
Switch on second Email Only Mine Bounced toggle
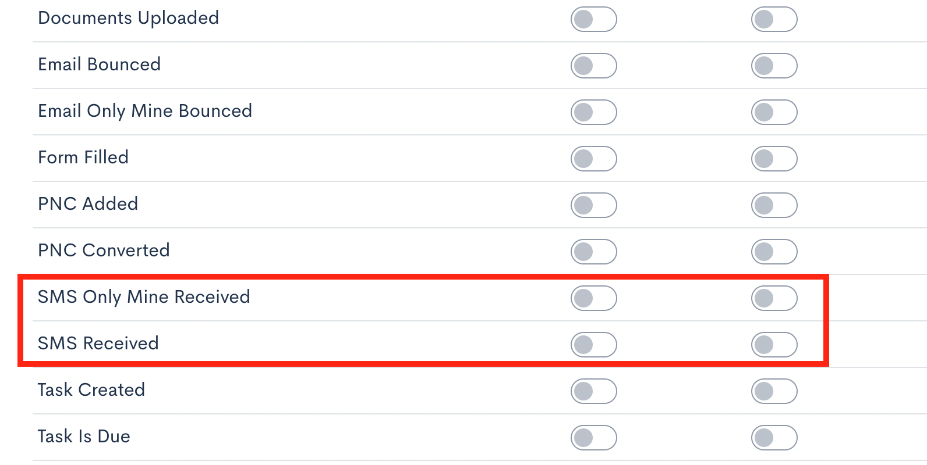[774, 112]
